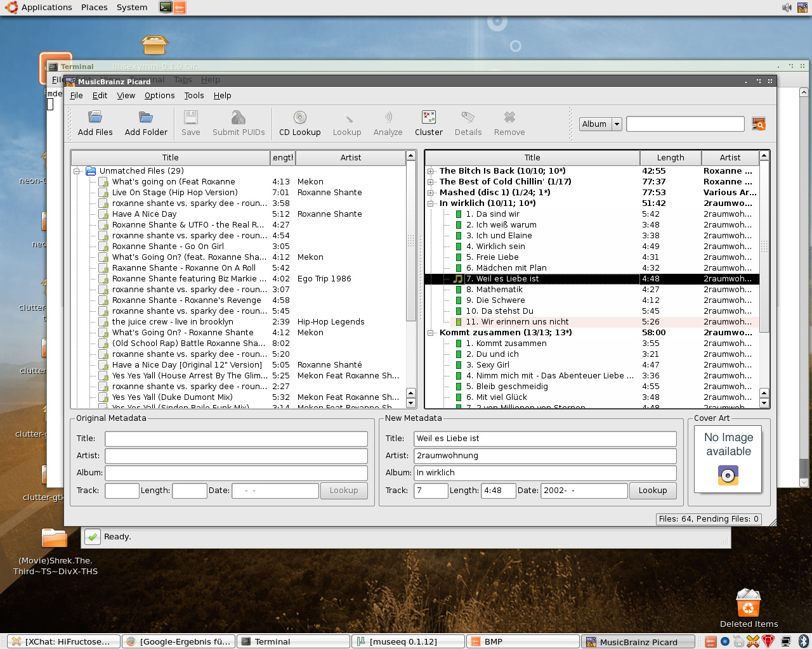Click in the toolbar search text field

pos(685,124)
